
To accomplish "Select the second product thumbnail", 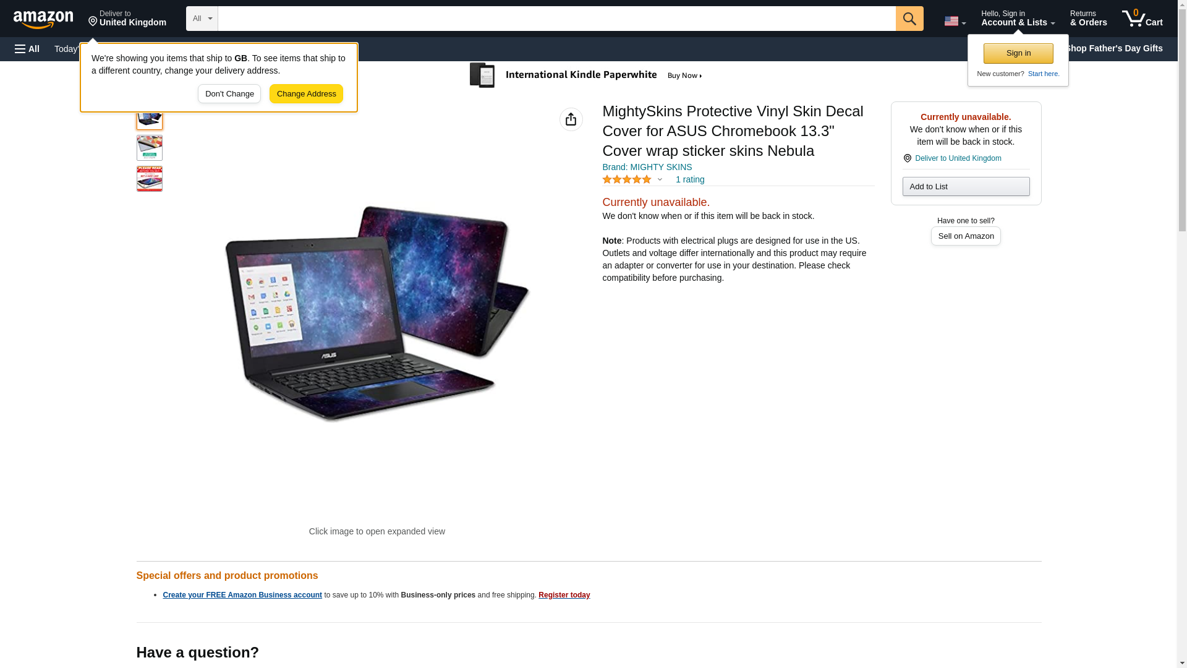I will pos(149,148).
